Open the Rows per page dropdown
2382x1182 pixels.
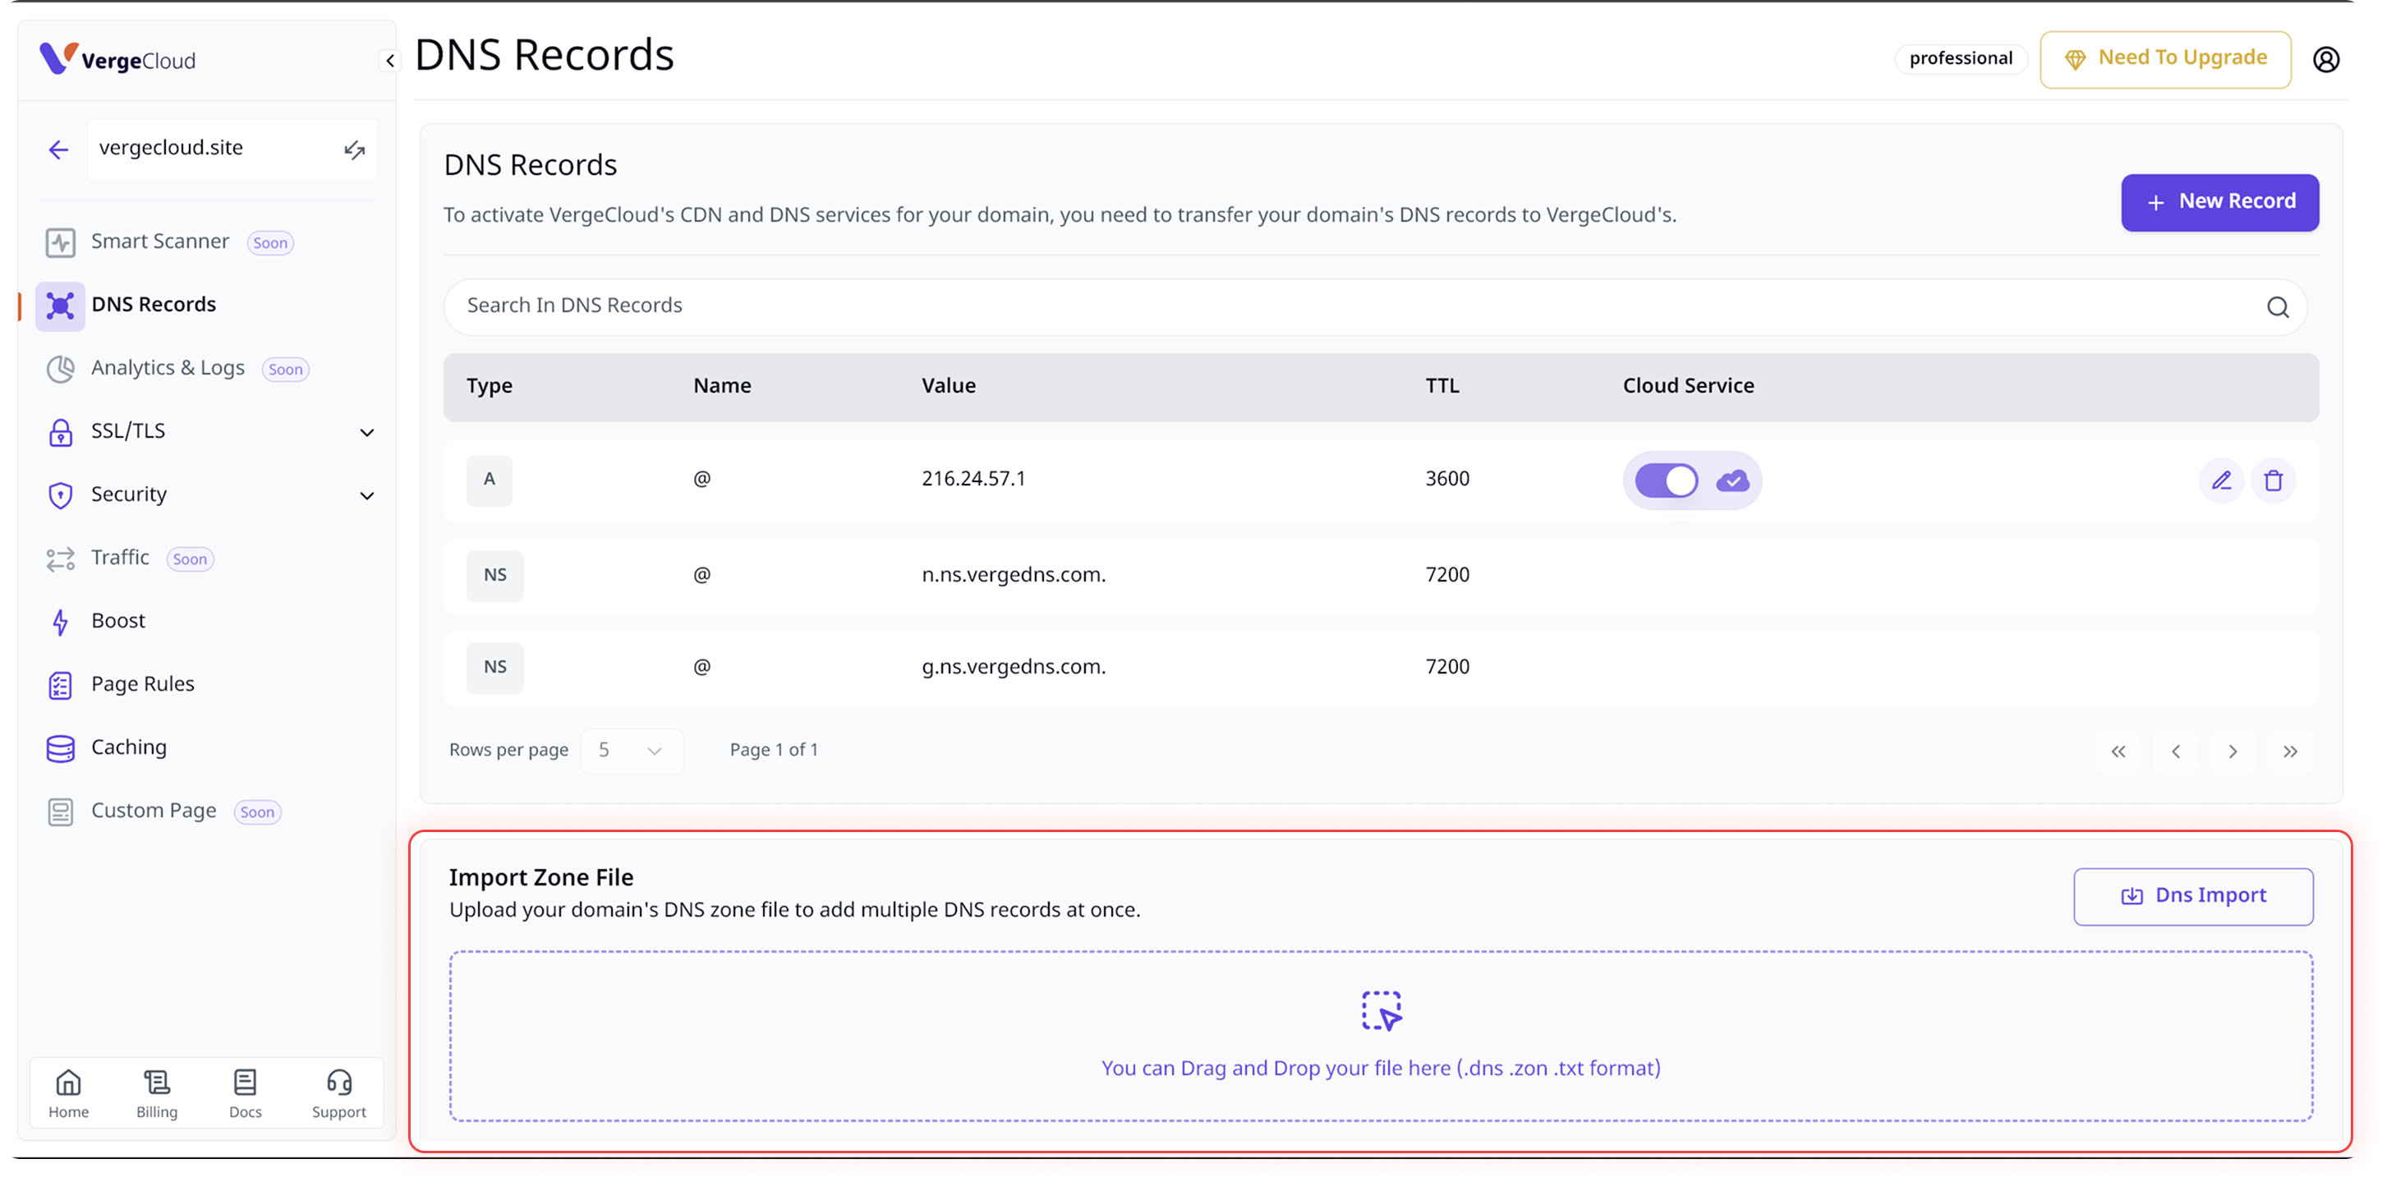point(632,750)
